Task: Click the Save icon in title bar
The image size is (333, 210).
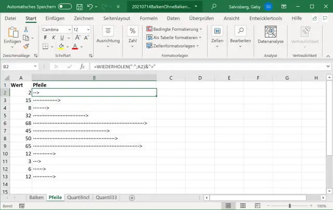Action: point(79,7)
